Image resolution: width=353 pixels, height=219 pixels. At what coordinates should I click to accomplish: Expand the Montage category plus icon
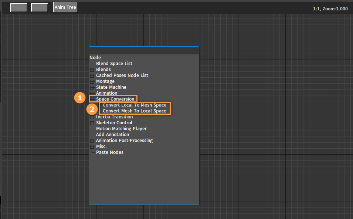tap(92, 81)
